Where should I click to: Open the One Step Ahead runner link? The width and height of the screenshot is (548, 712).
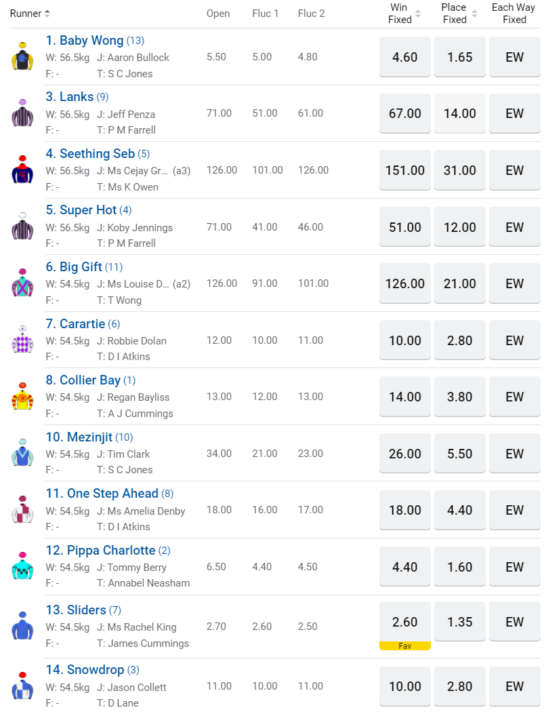[x=112, y=494]
